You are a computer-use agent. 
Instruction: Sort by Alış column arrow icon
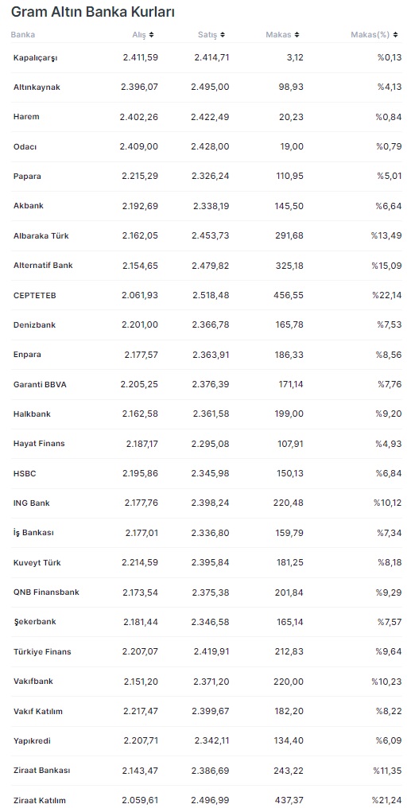(151, 35)
